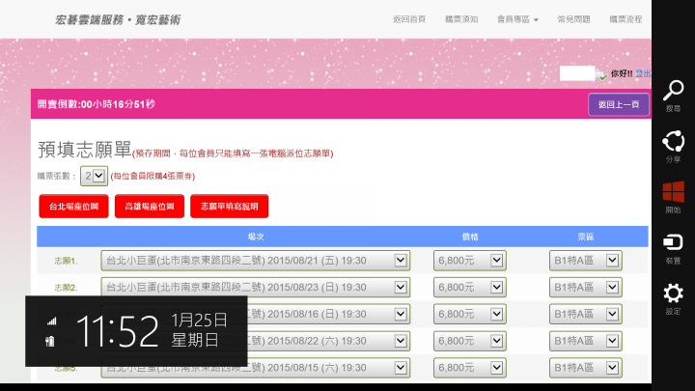This screenshot has height=391, width=695.
Task: Open price dropdown in 2015/08/22 row
Action: click(470, 341)
